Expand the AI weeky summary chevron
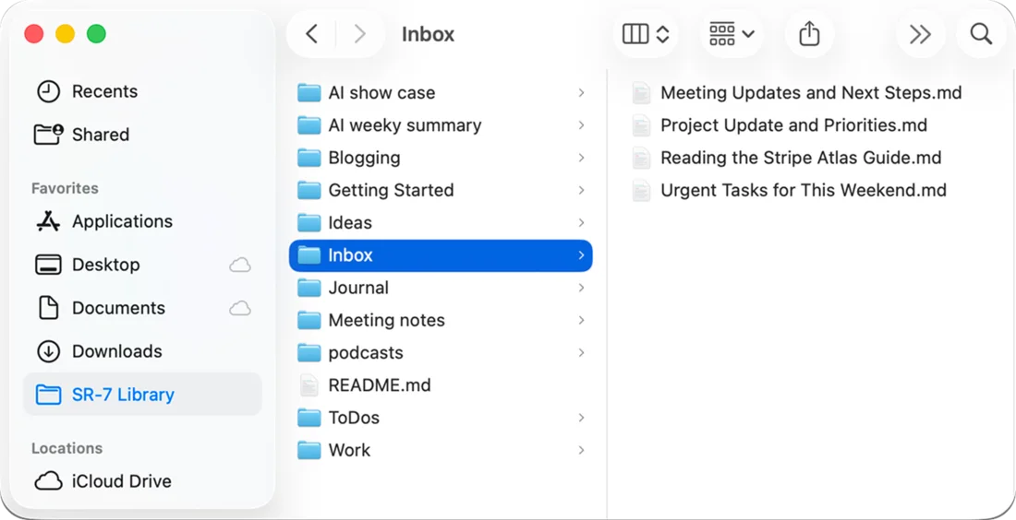Screen dimensions: 1016x520 coord(581,124)
